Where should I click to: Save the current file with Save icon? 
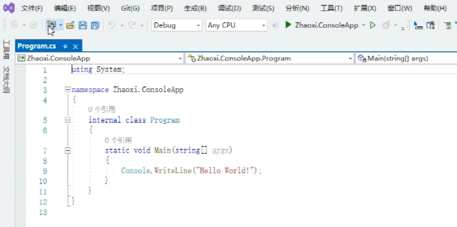click(x=83, y=25)
